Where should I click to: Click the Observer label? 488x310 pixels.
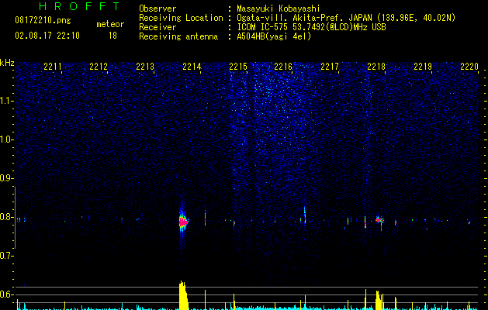click(157, 9)
